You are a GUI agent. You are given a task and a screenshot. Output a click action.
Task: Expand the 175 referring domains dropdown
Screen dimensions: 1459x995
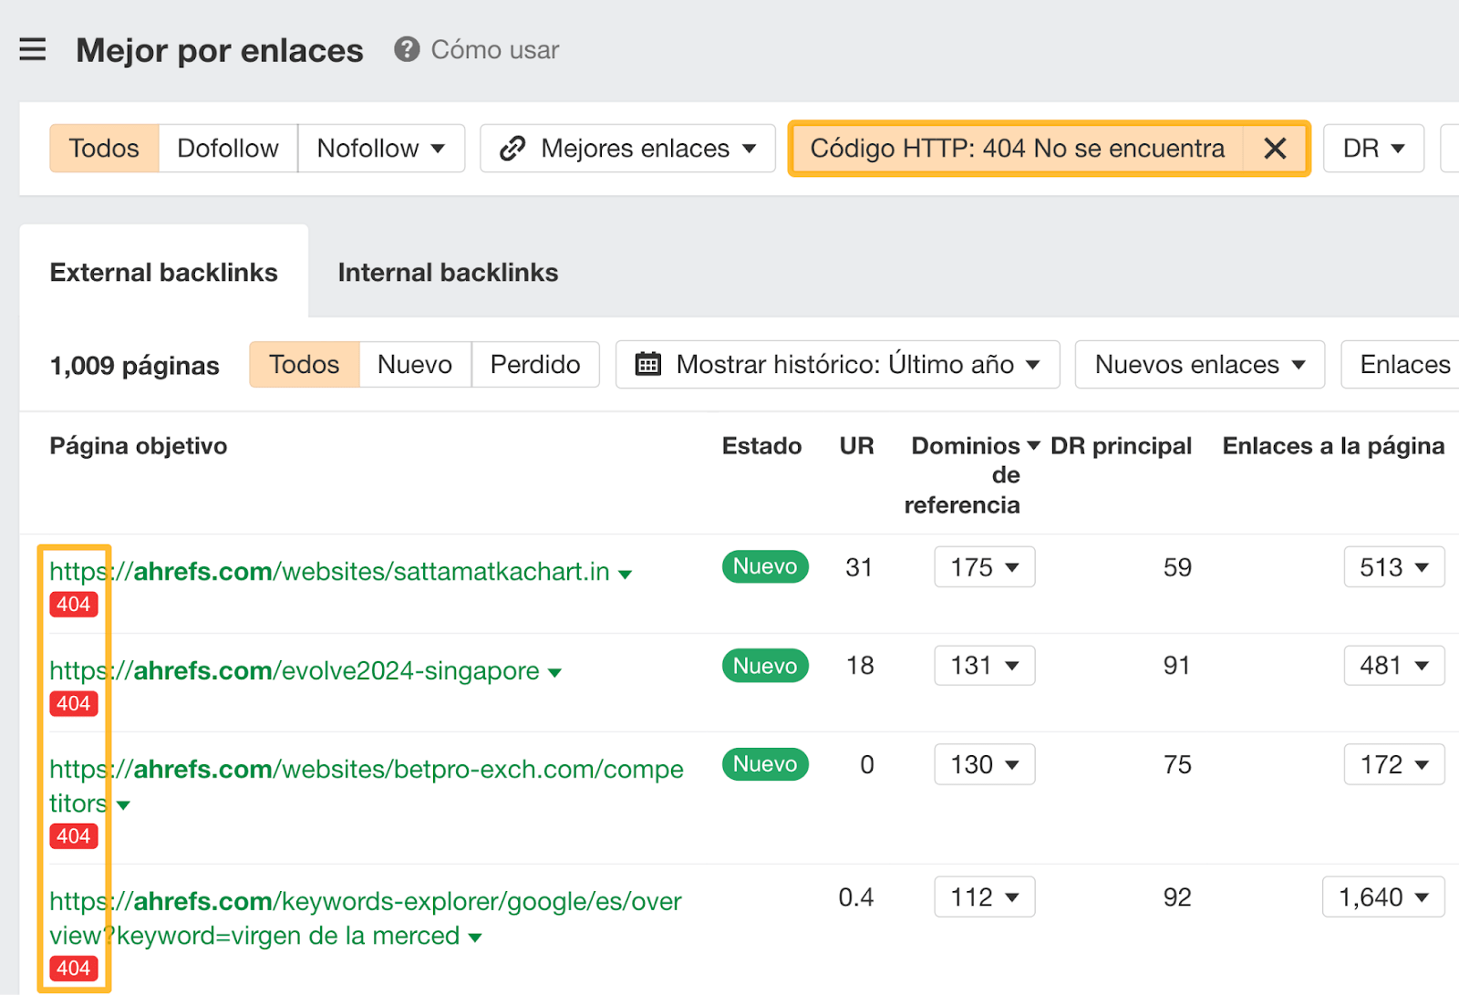(x=984, y=566)
